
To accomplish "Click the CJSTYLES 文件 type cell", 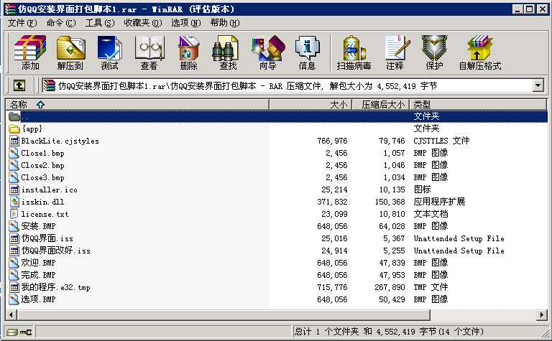I will [x=441, y=141].
